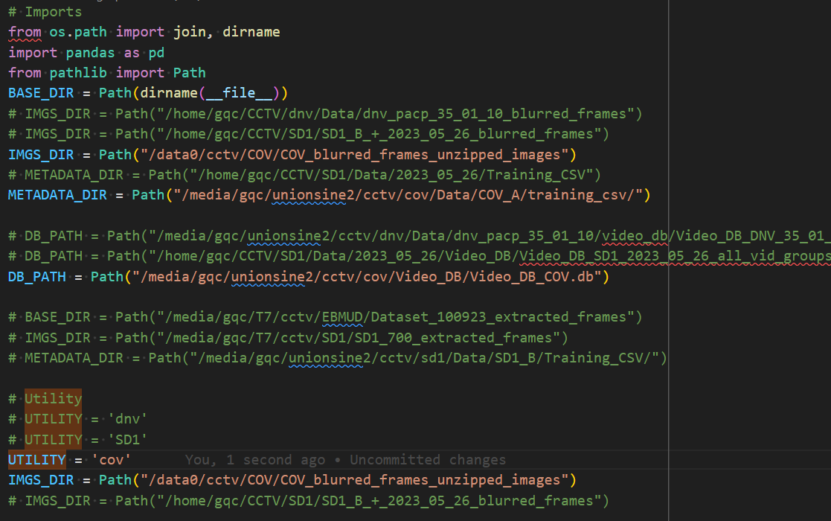Click the BASE_DIR variable assignment

(41, 93)
